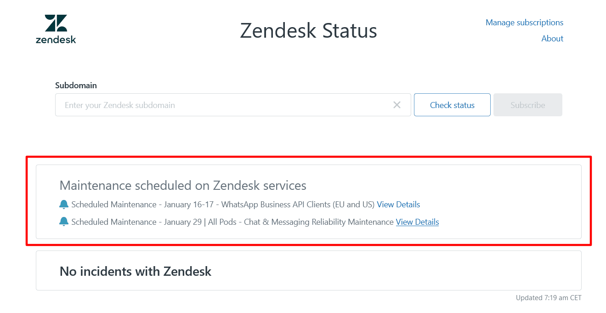Click the bell icon for January 16-17 maintenance

(x=64, y=205)
